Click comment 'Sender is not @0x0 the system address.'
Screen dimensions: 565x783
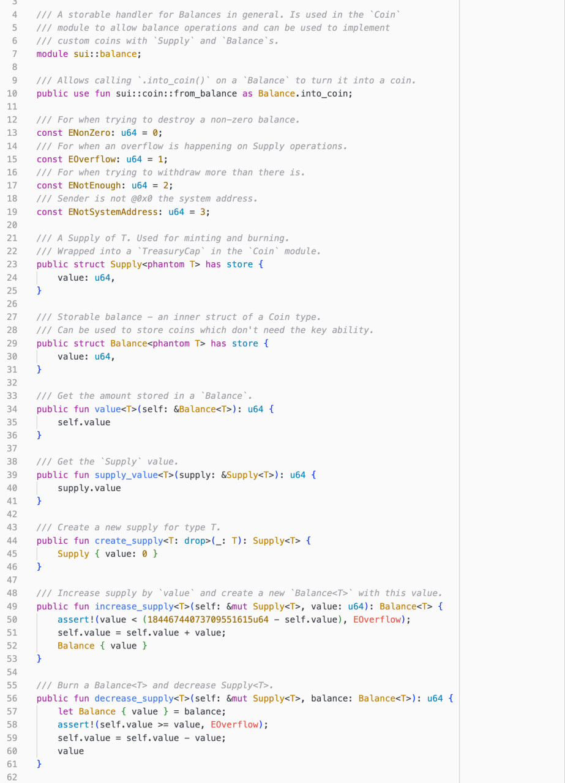(x=147, y=198)
